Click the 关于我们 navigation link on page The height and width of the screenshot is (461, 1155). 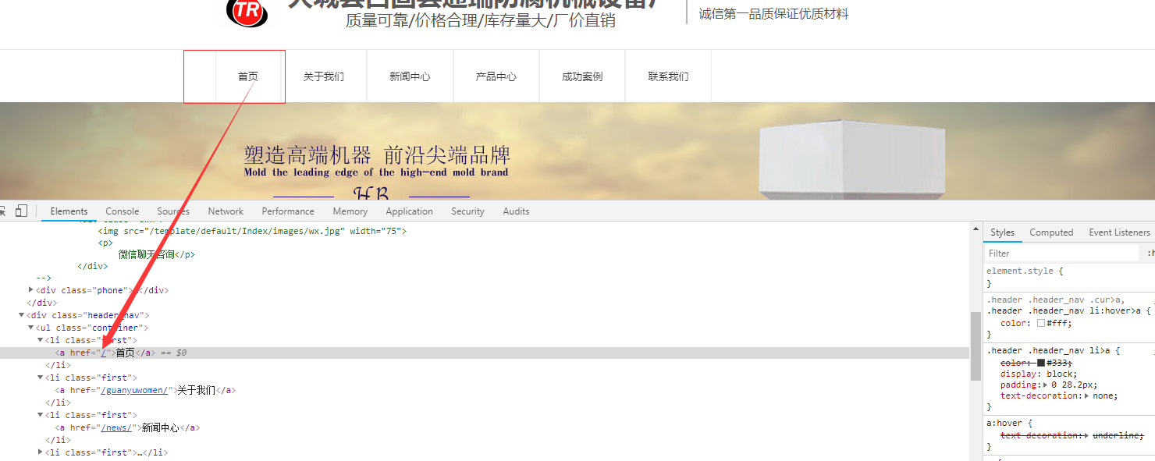click(323, 76)
